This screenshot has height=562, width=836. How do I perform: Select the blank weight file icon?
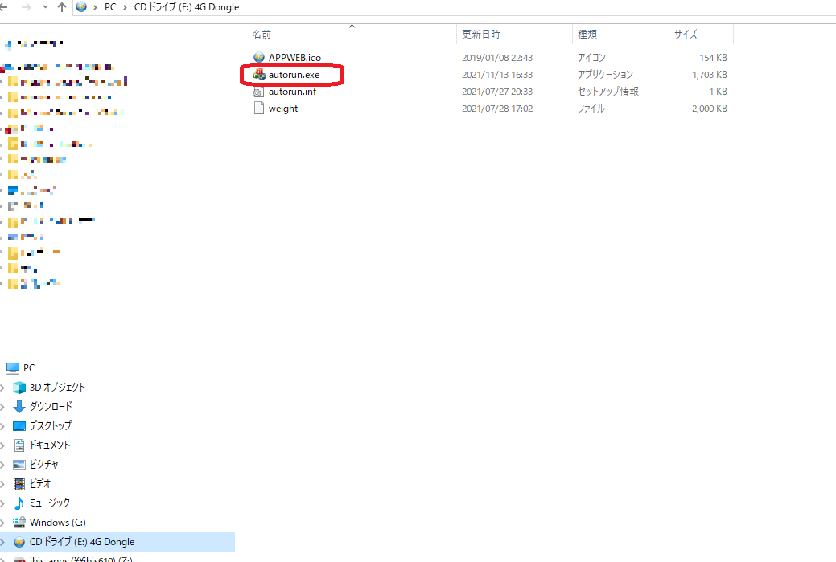258,108
